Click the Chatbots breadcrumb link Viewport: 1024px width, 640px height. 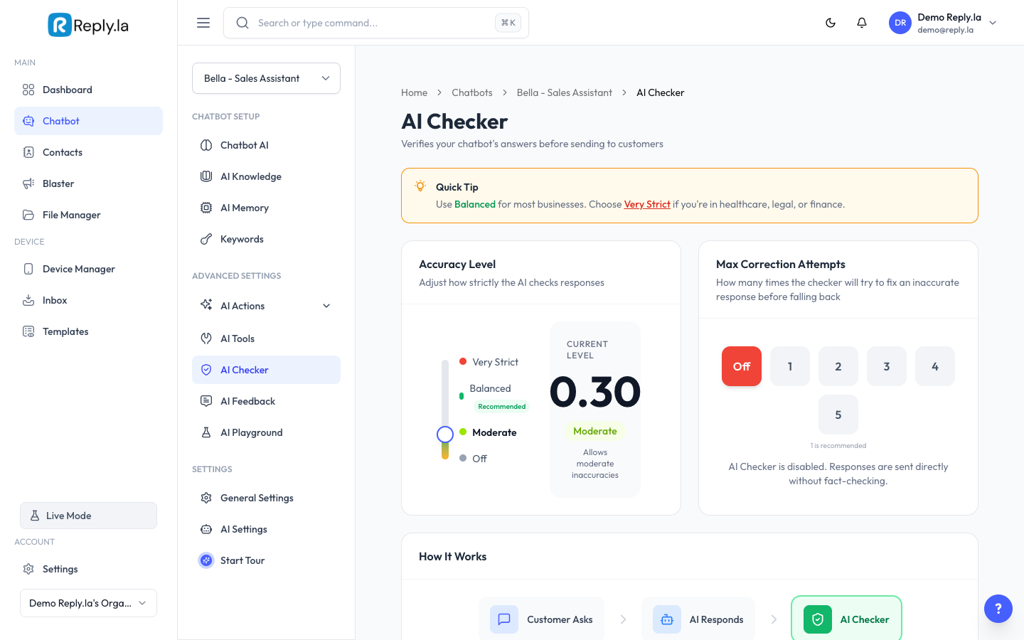[x=472, y=92]
